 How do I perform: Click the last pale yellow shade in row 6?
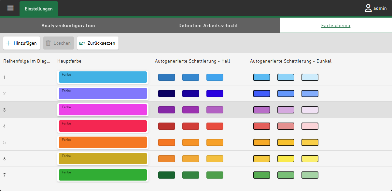point(310,159)
